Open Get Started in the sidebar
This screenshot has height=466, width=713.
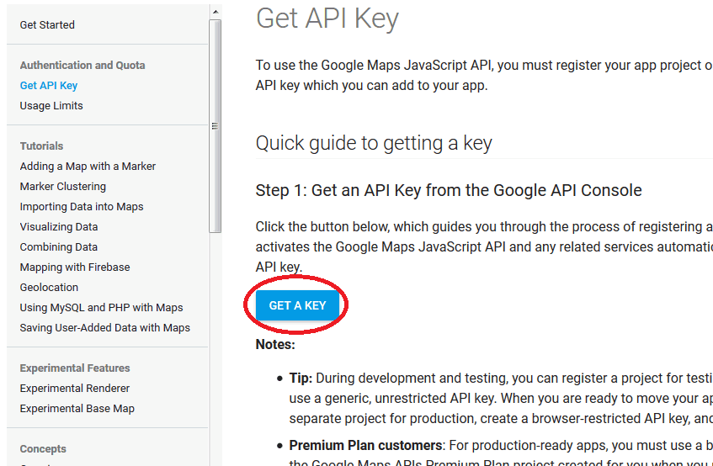coord(47,25)
